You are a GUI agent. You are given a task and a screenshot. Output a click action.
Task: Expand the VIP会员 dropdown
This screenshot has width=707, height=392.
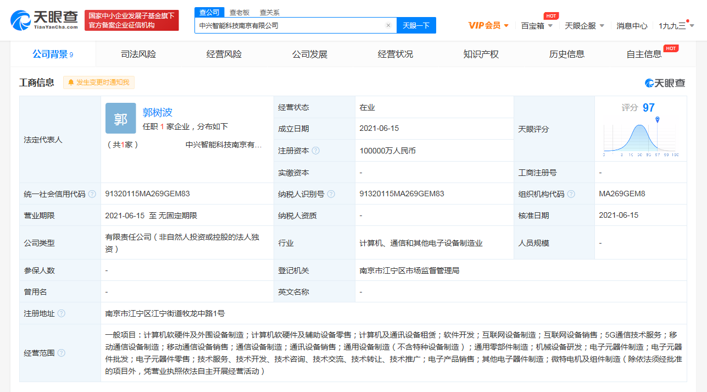488,25
